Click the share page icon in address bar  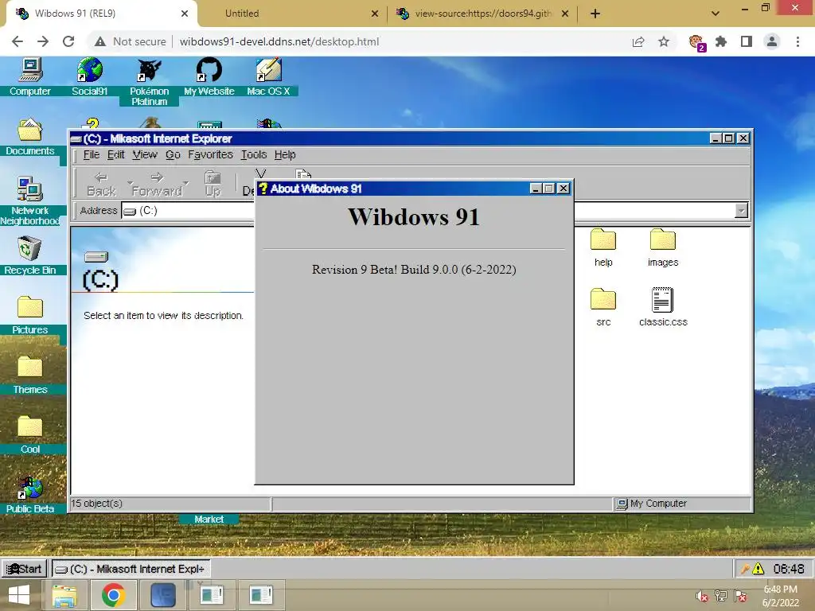638,41
